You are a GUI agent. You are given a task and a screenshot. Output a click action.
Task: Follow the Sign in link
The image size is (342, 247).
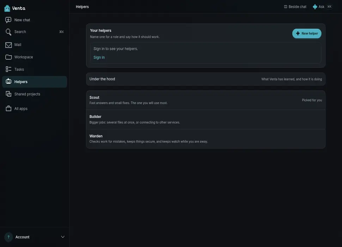tap(99, 58)
